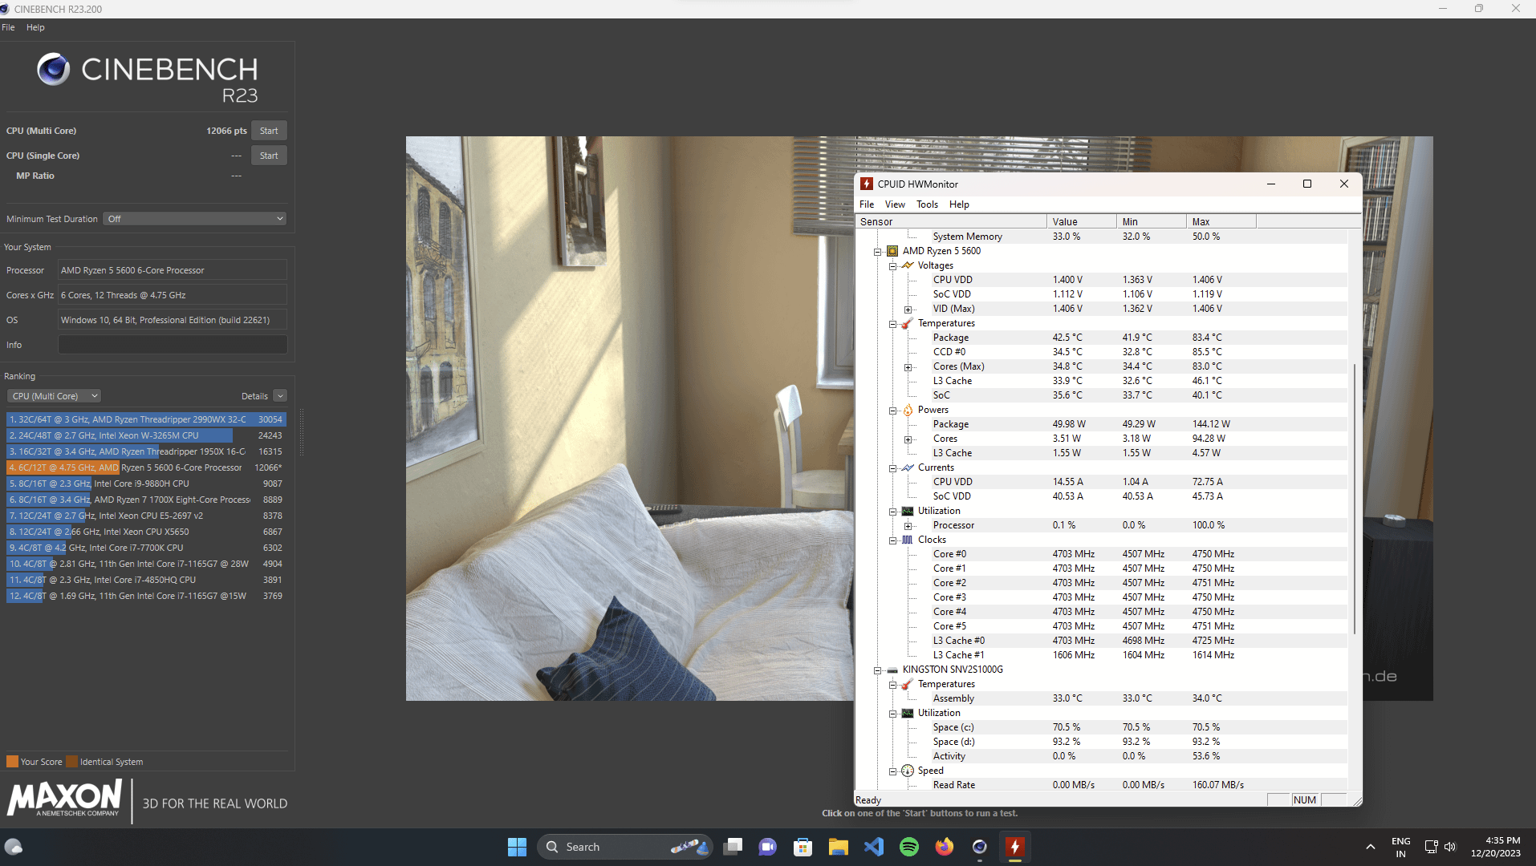Expand the Processor utilization node
This screenshot has width=1536, height=866.
point(908,526)
